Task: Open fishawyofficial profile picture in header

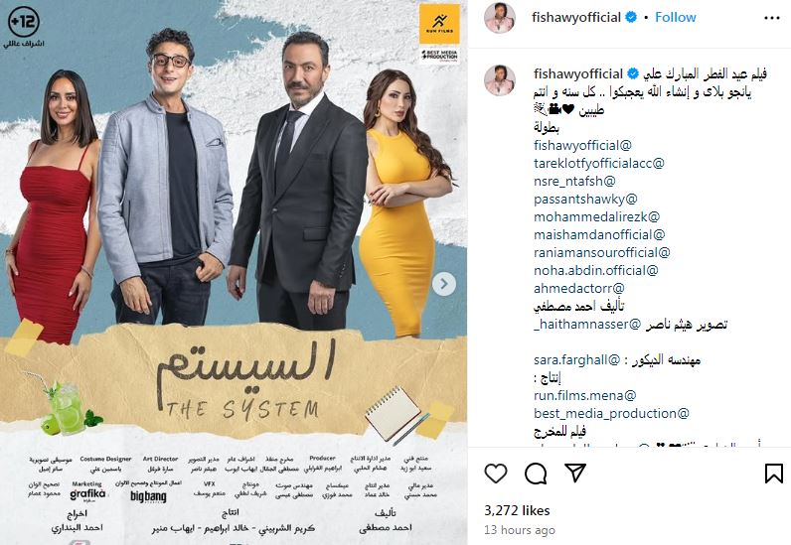Action: (x=500, y=18)
